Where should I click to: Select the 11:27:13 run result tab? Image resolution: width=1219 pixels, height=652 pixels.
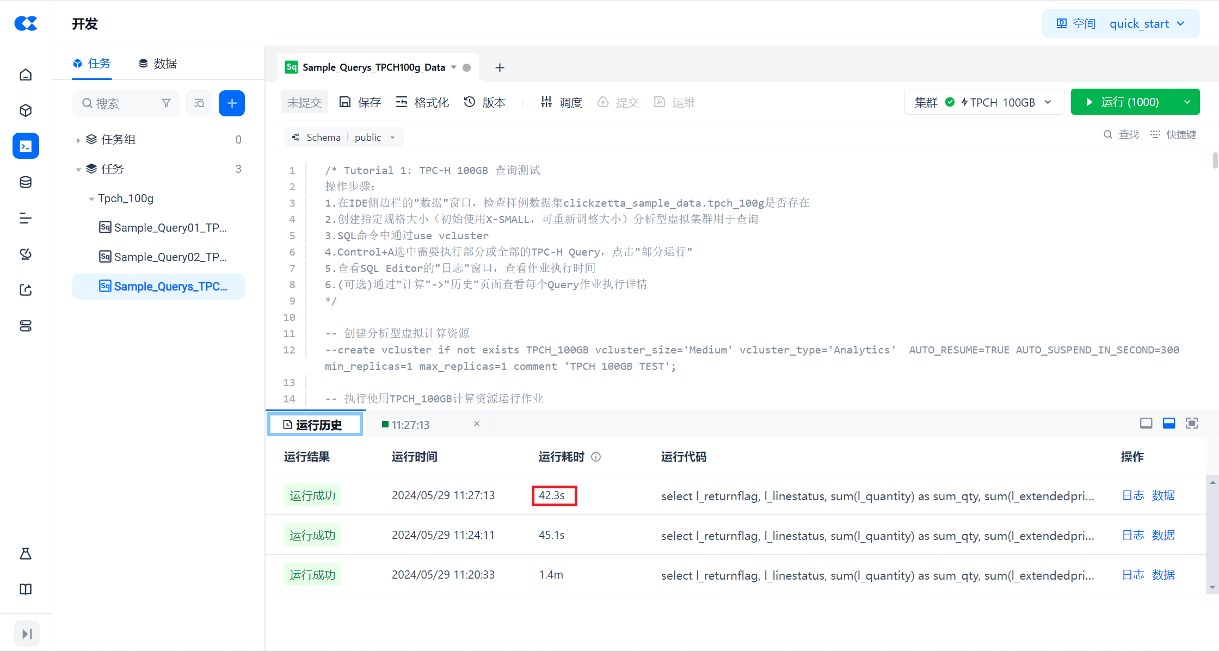point(410,425)
